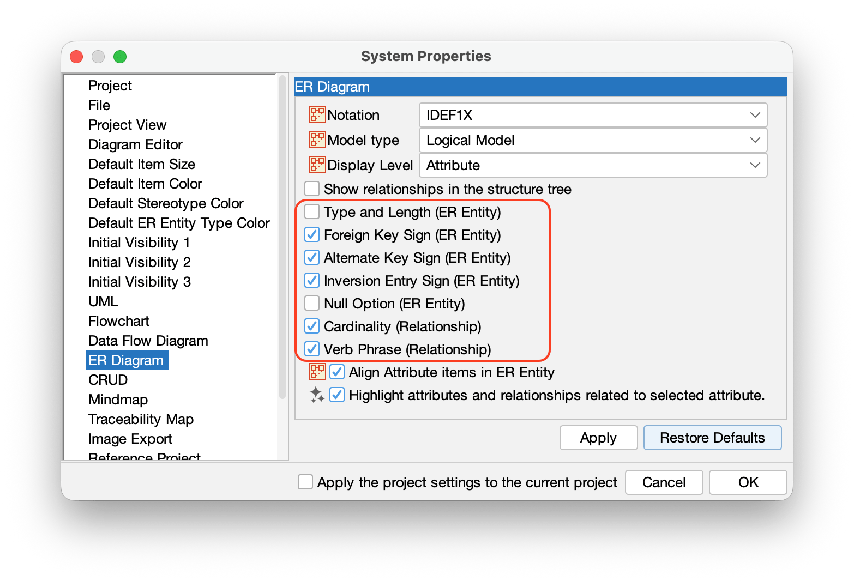Enable Type and Length (ER Entity)
Image resolution: width=854 pixels, height=581 pixels.
pyautogui.click(x=311, y=211)
